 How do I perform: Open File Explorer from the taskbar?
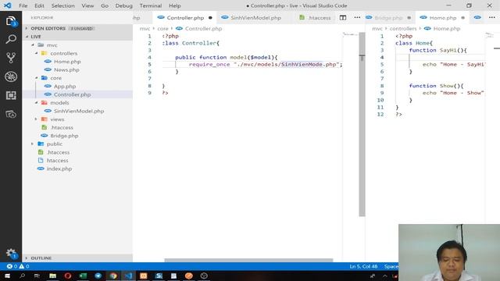tap(52, 276)
